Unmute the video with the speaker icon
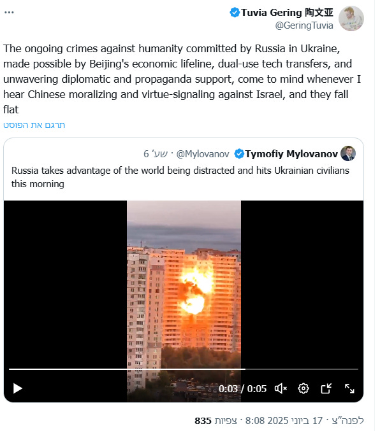 (281, 388)
